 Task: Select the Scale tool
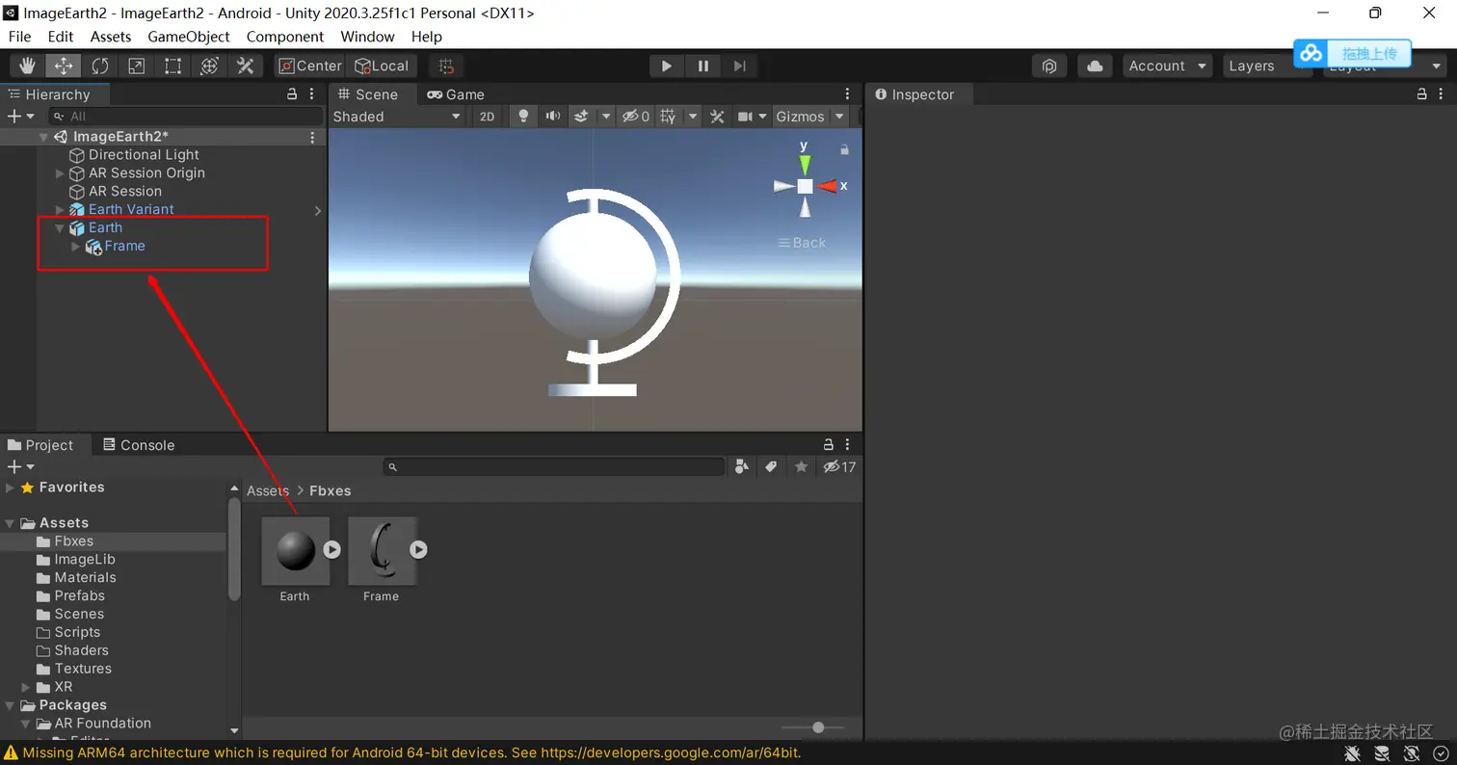[137, 66]
